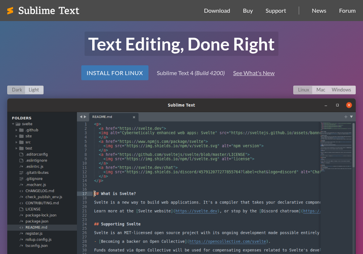Select the Linux platform preview
363x254 pixels.
point(303,90)
